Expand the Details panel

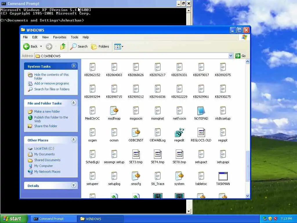click(x=73, y=185)
